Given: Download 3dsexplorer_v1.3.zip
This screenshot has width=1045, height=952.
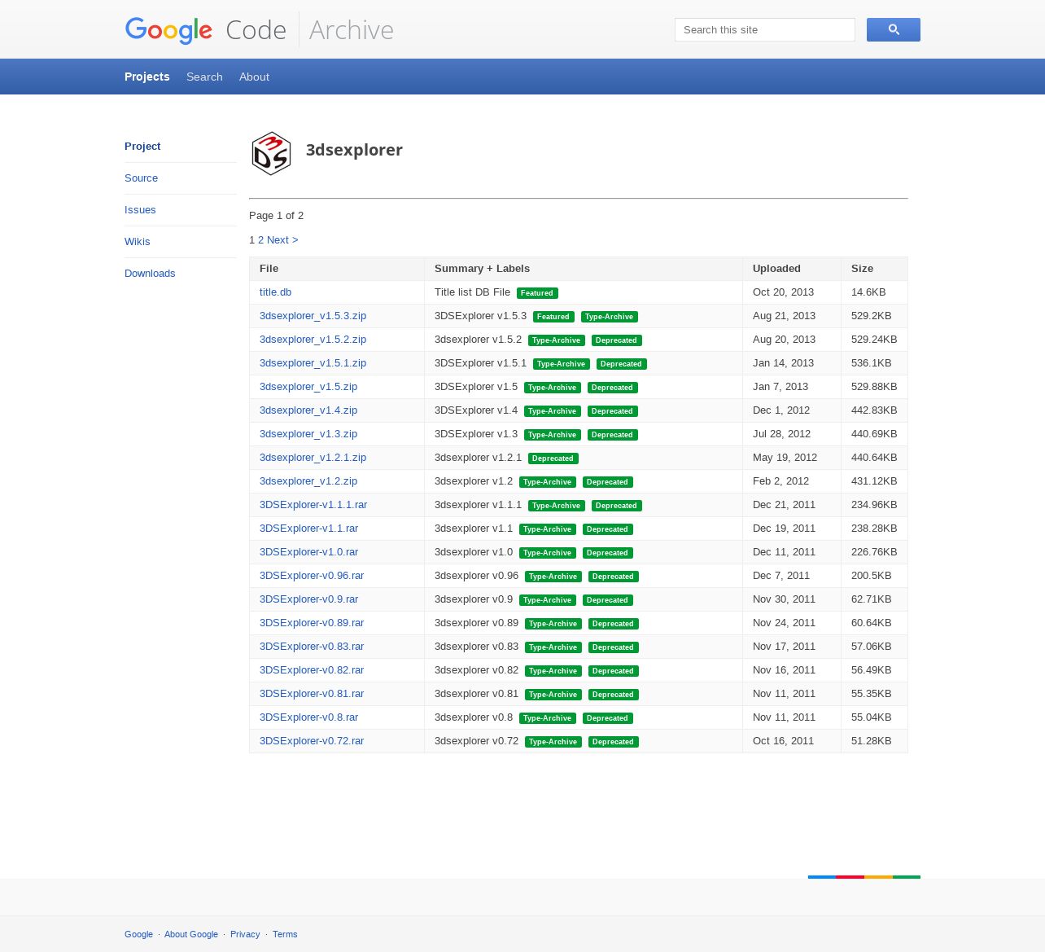Looking at the screenshot, I should pos(308,434).
